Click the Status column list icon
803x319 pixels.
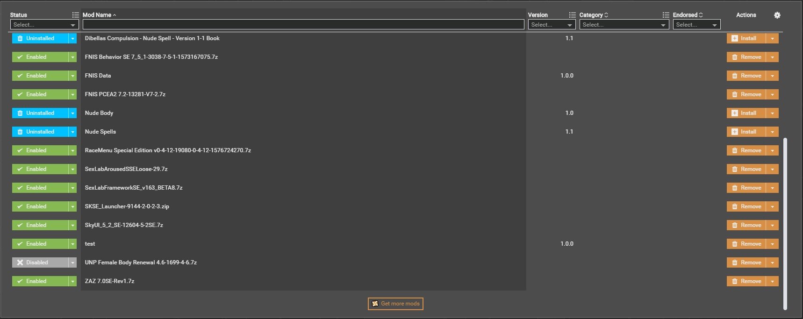(75, 15)
